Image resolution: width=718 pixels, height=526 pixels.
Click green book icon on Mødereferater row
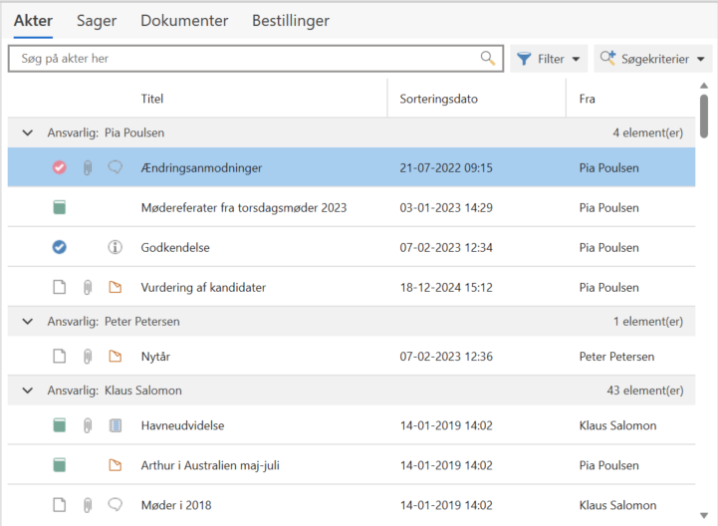[60, 208]
